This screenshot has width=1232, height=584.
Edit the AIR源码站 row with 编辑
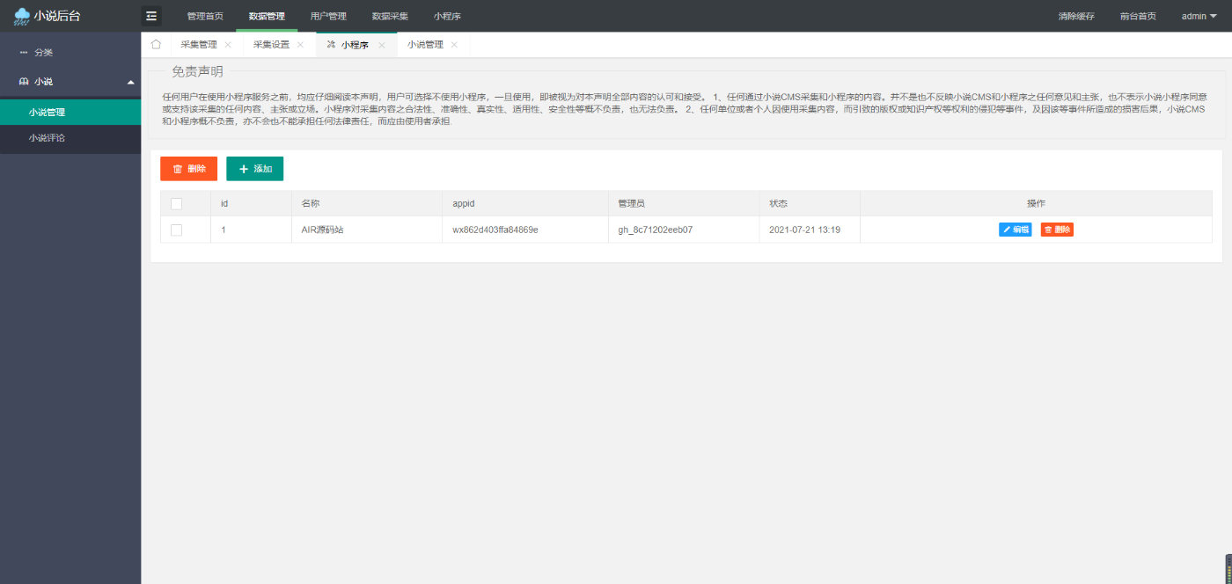tap(1016, 230)
